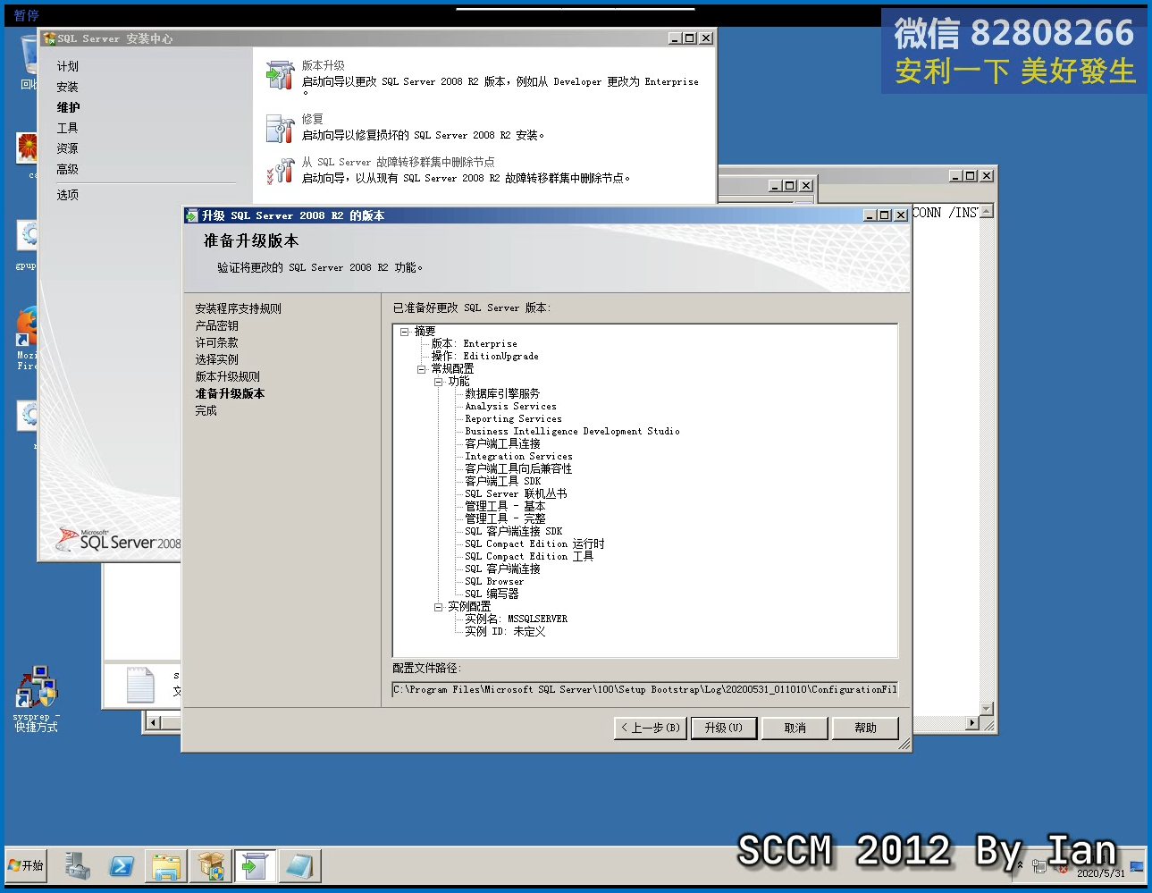Screen dimensions: 1152x893
Task: Select the text document file icon in background window
Action: pos(140,685)
